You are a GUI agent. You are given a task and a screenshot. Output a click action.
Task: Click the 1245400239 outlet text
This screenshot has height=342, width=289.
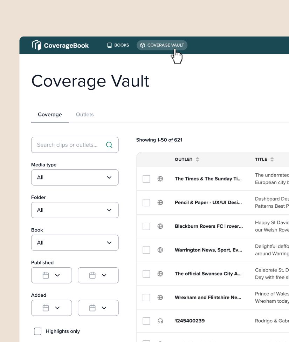click(x=190, y=321)
